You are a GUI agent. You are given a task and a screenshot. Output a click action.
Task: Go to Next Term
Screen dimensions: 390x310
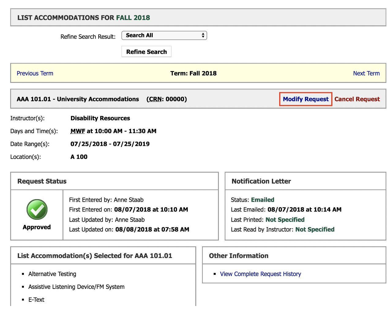pos(366,73)
